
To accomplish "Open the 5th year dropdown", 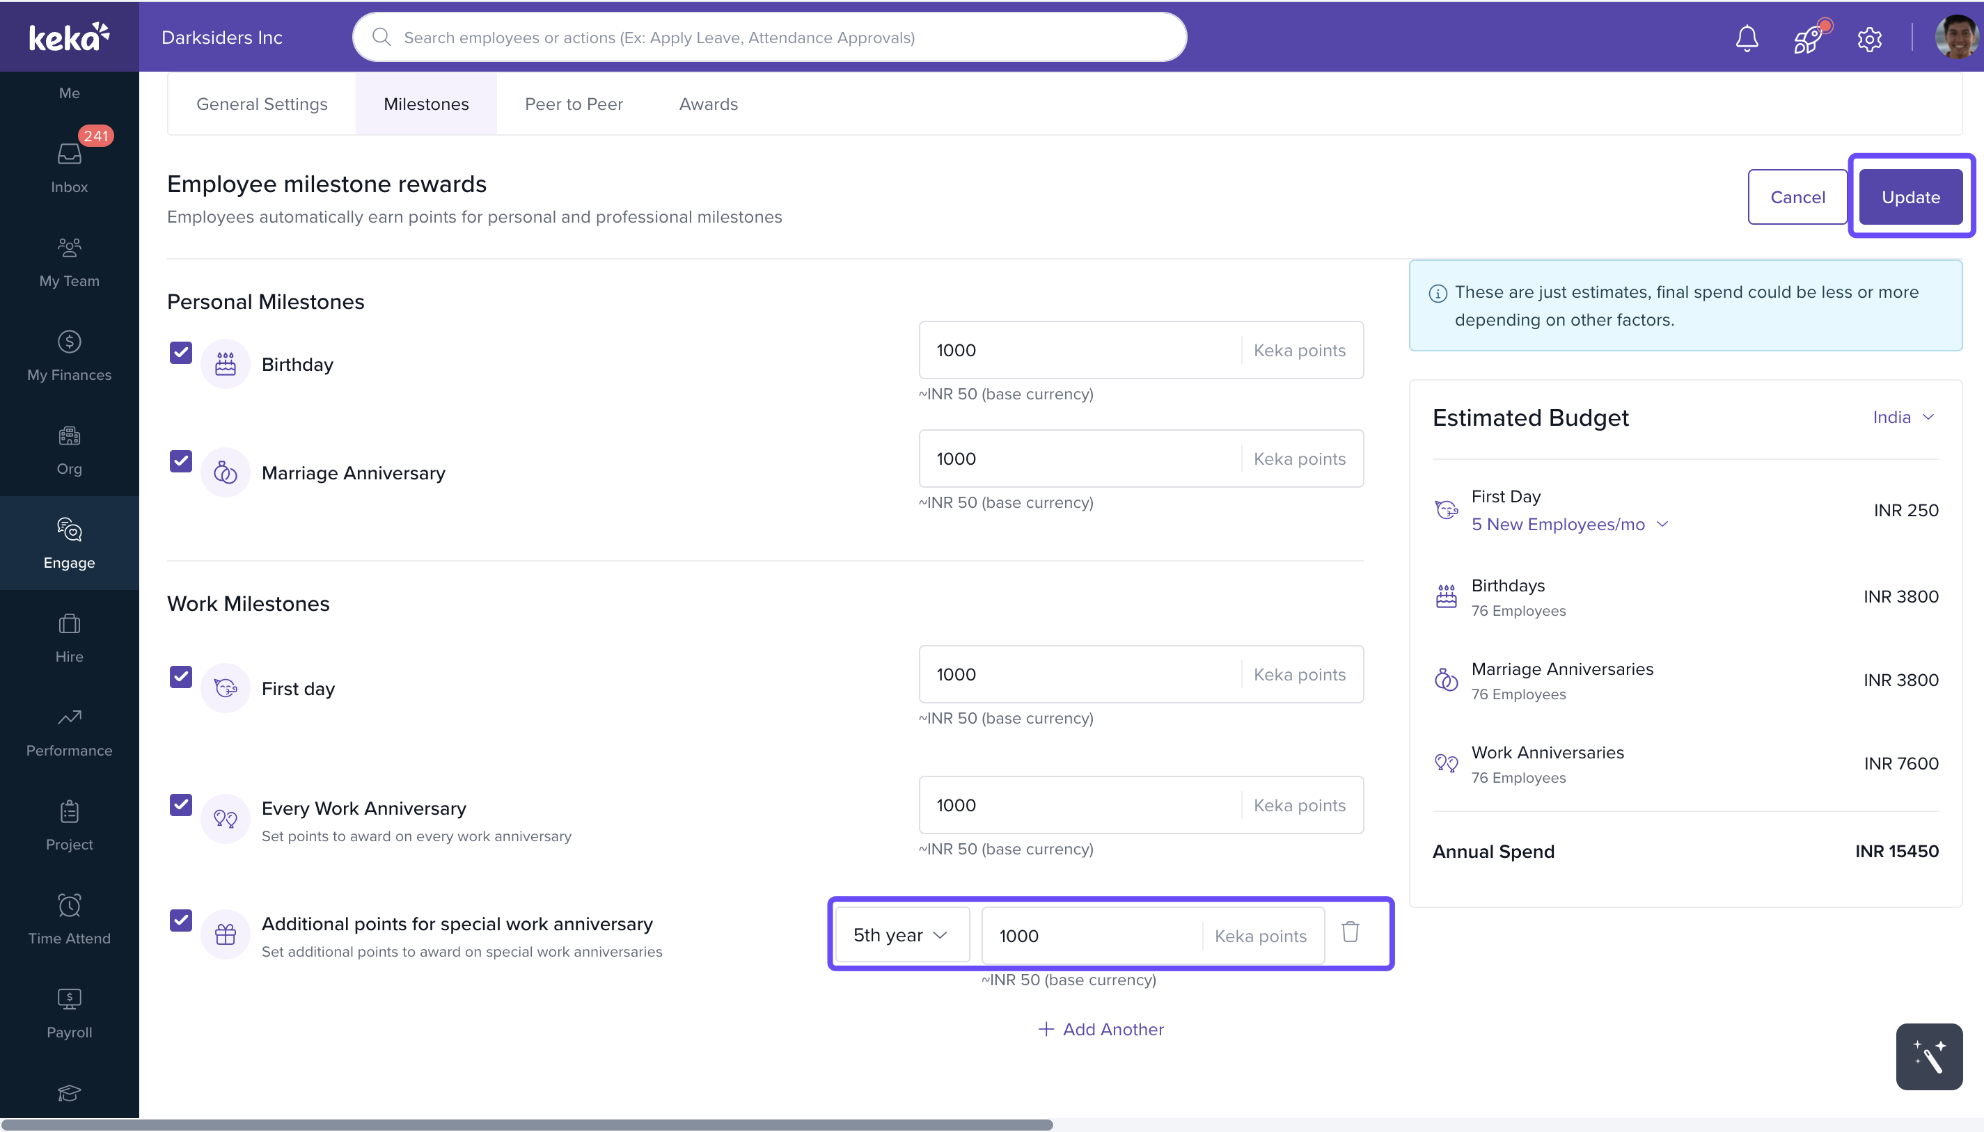I will (901, 934).
